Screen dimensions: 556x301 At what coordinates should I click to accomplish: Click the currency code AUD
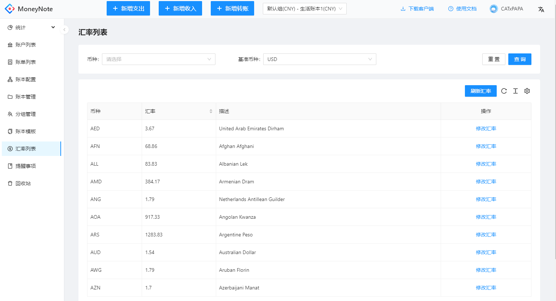tap(95, 252)
